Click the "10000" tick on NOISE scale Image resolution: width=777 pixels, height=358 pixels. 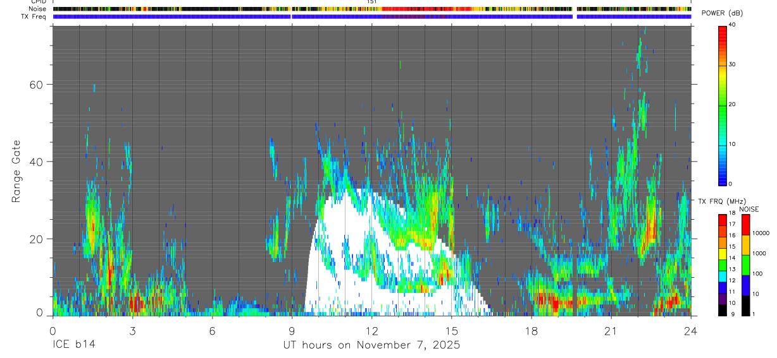(x=761, y=233)
